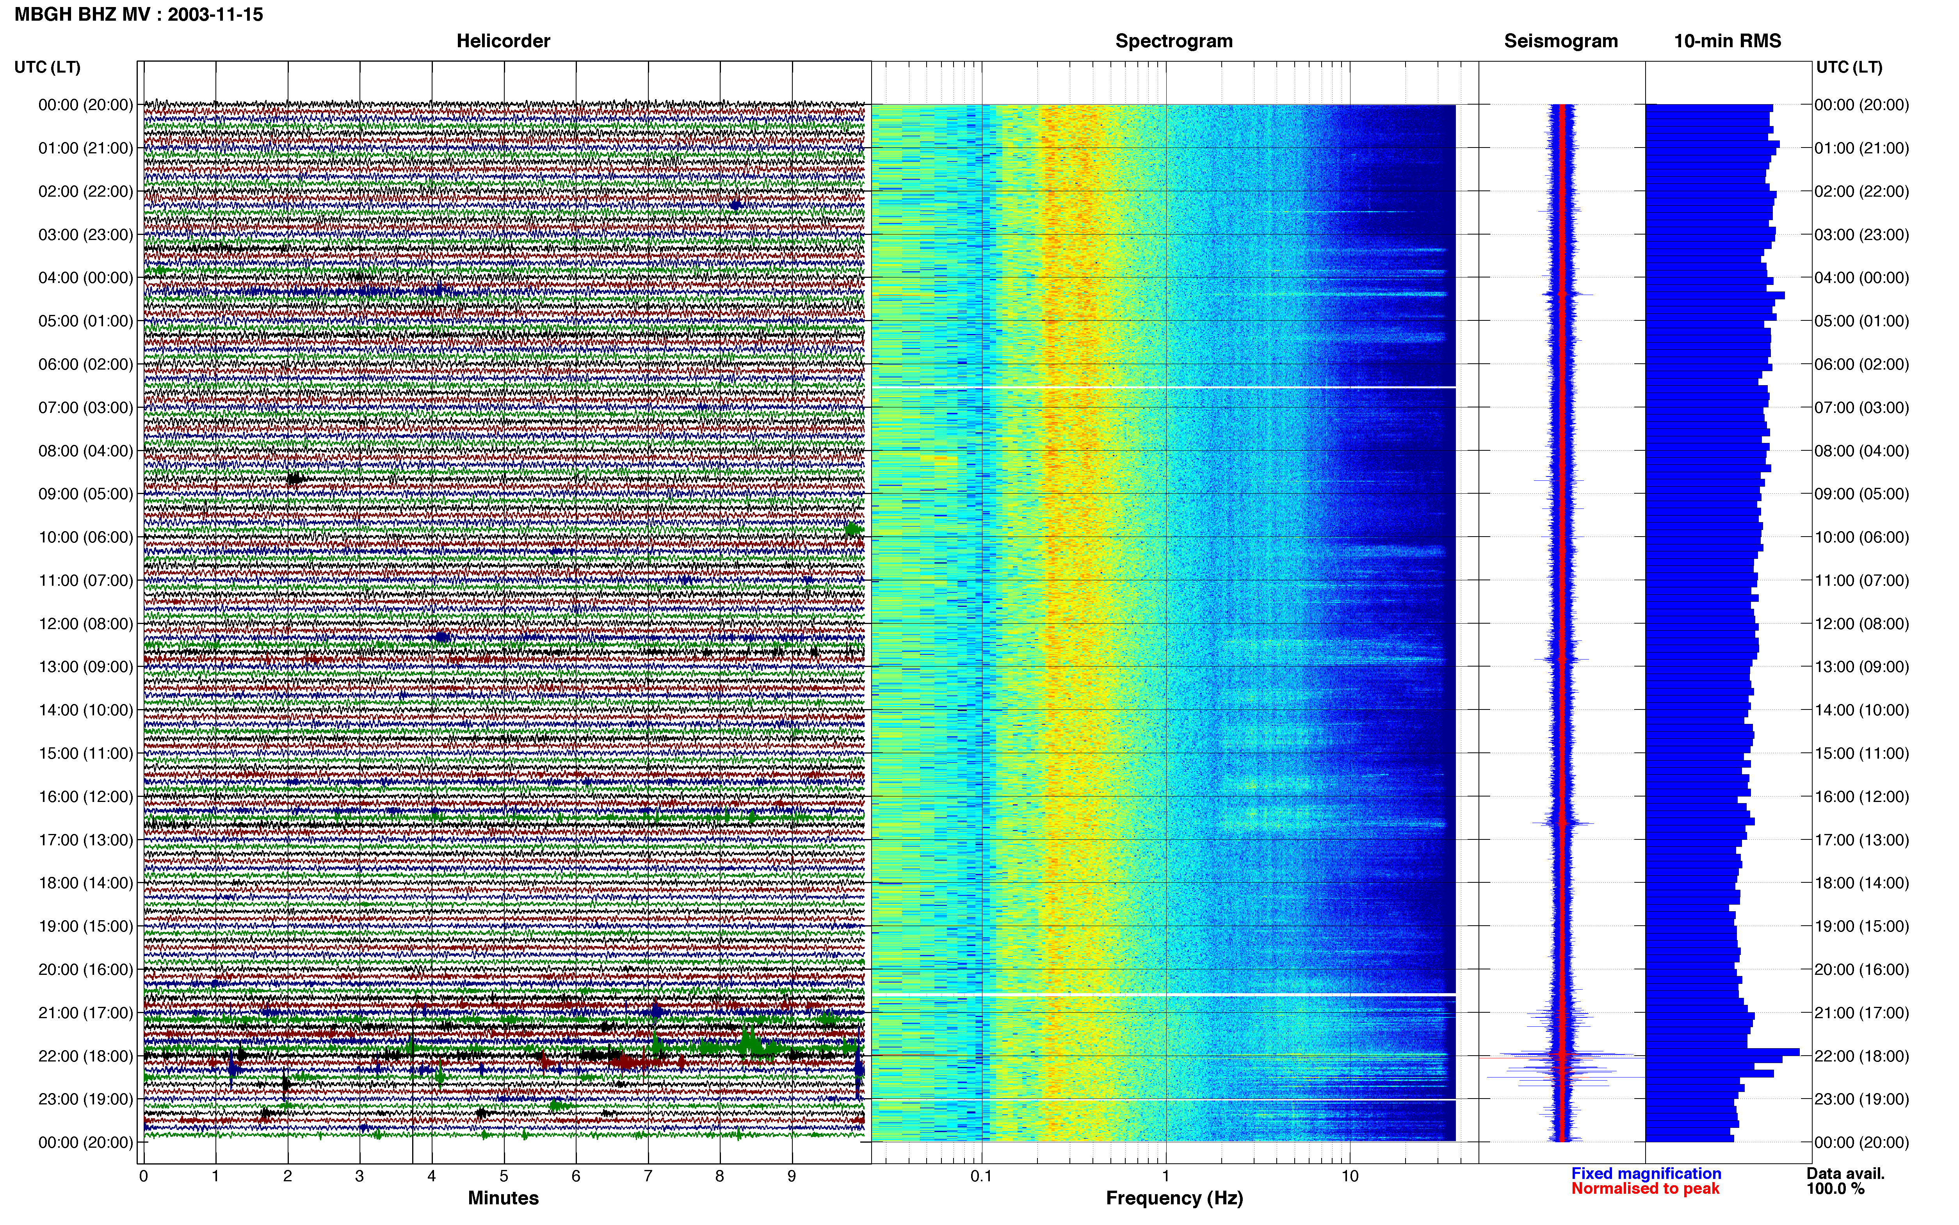The width and height of the screenshot is (1959, 1225).
Task: Click left time label '13:00 (09:00)'
Action: pos(86,667)
